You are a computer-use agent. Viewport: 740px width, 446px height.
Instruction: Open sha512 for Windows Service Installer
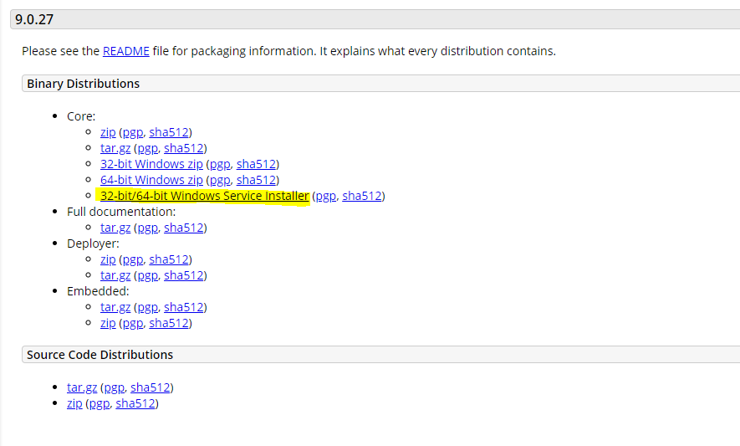point(362,196)
